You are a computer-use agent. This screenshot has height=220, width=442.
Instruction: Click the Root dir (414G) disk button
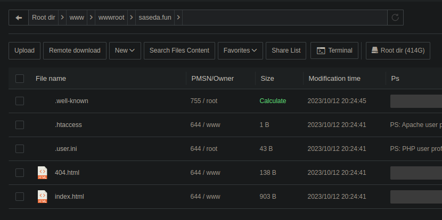398,50
